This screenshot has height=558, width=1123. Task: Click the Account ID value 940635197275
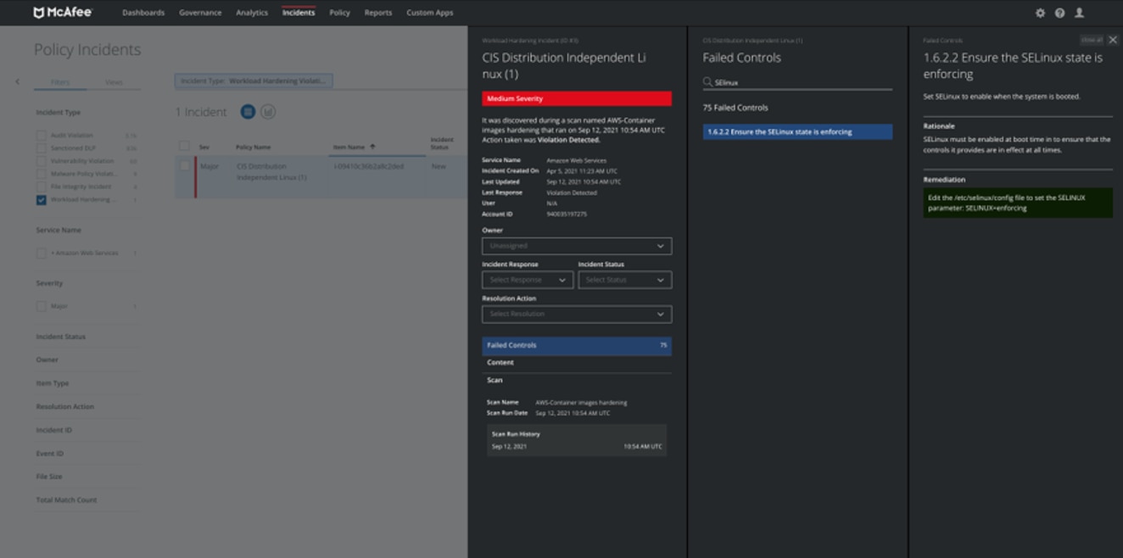[567, 214]
